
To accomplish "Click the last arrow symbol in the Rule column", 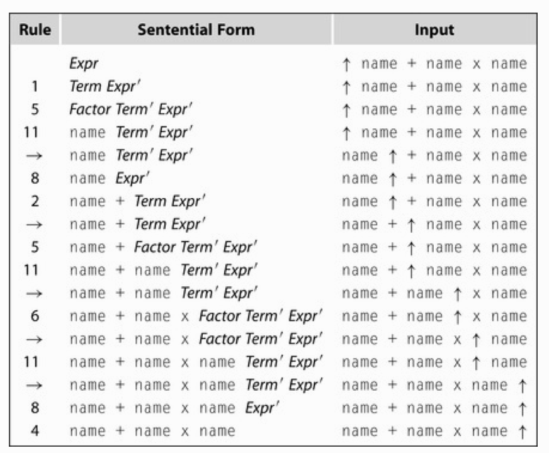I will pos(35,385).
